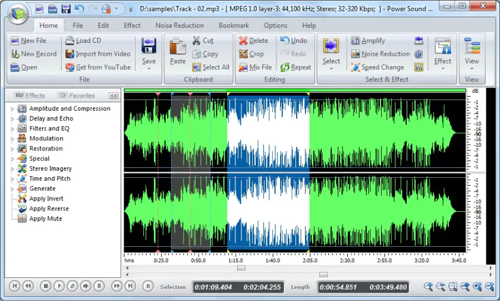Viewport: 500px width, 301px height.
Task: Zoom in with the first magnifier icon
Action: tap(428, 287)
